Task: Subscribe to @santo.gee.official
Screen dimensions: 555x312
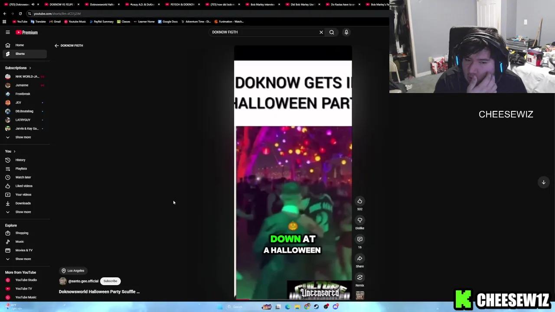Action: tap(110, 281)
